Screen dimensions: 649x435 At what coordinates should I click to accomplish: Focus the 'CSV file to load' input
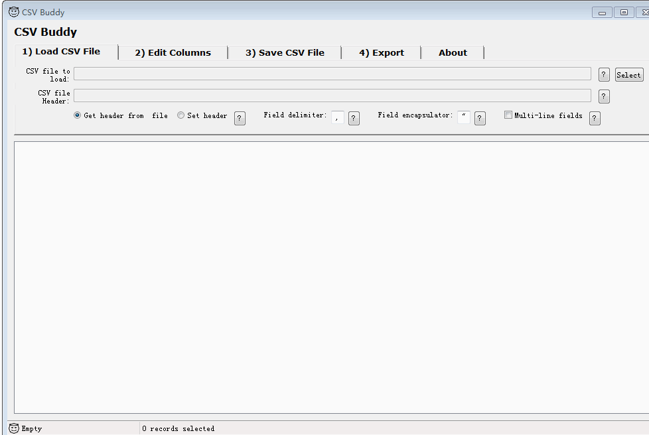click(332, 74)
